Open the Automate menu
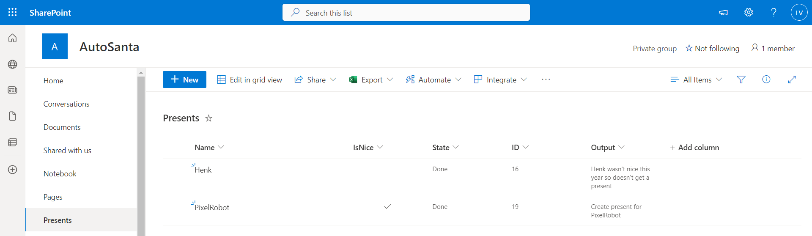The image size is (812, 236). tap(433, 80)
